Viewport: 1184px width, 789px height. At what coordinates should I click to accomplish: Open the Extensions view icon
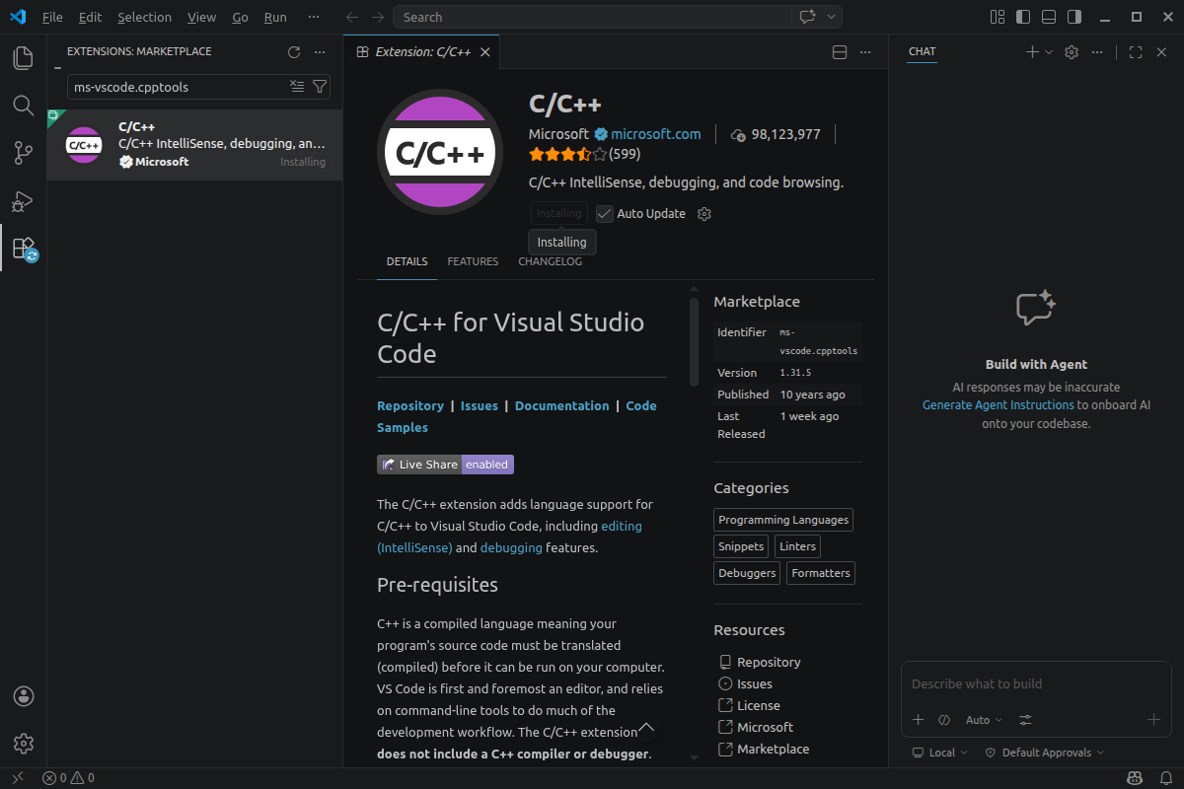(x=23, y=248)
